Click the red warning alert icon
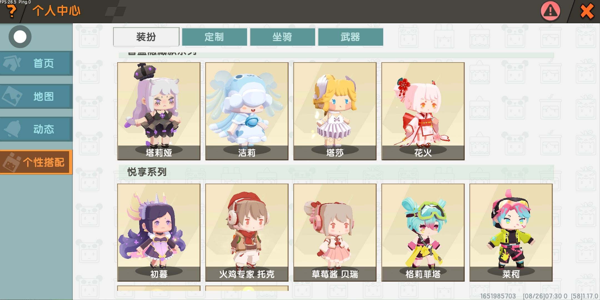This screenshot has height=300, width=600. (x=550, y=11)
